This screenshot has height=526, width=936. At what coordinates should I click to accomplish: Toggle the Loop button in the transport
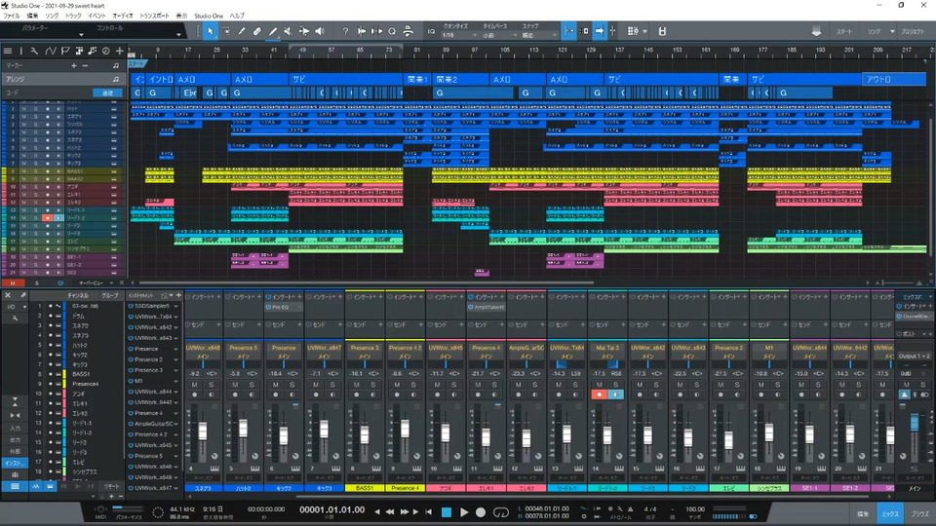coord(502,511)
